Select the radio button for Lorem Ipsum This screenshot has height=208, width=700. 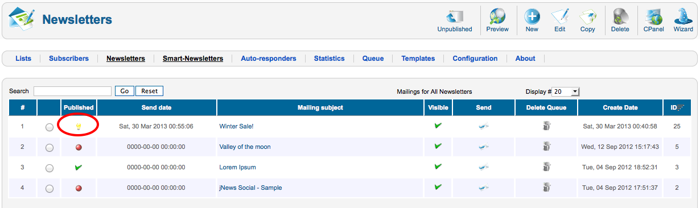pyautogui.click(x=50, y=168)
